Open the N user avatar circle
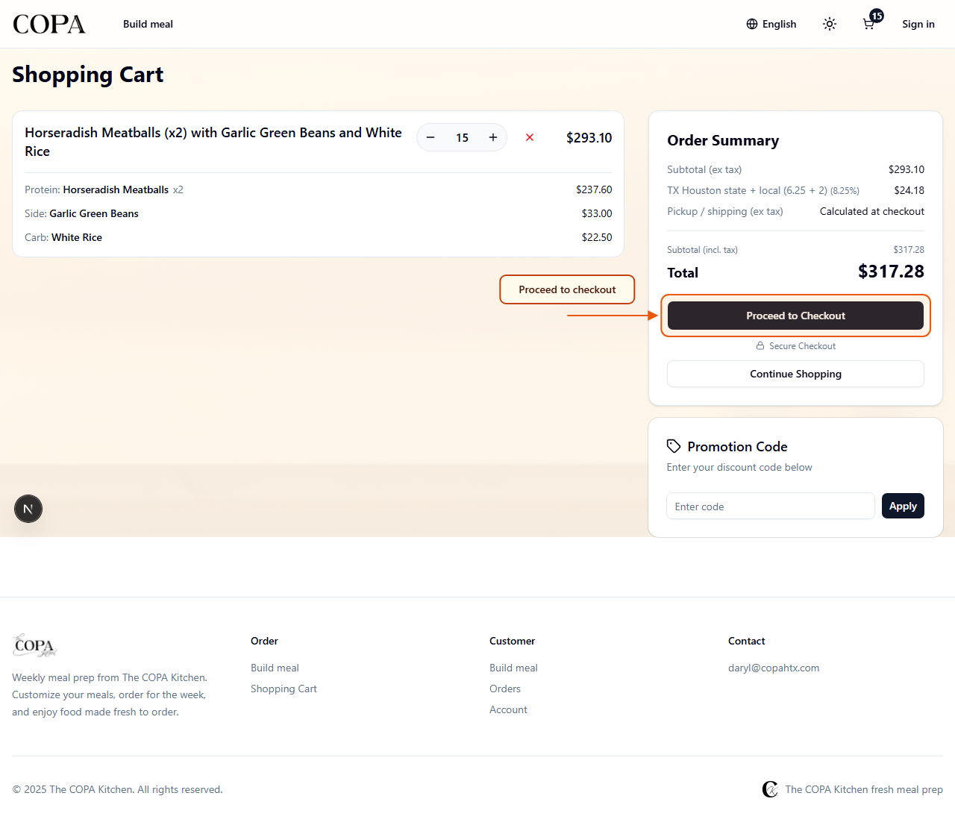 tap(28, 509)
